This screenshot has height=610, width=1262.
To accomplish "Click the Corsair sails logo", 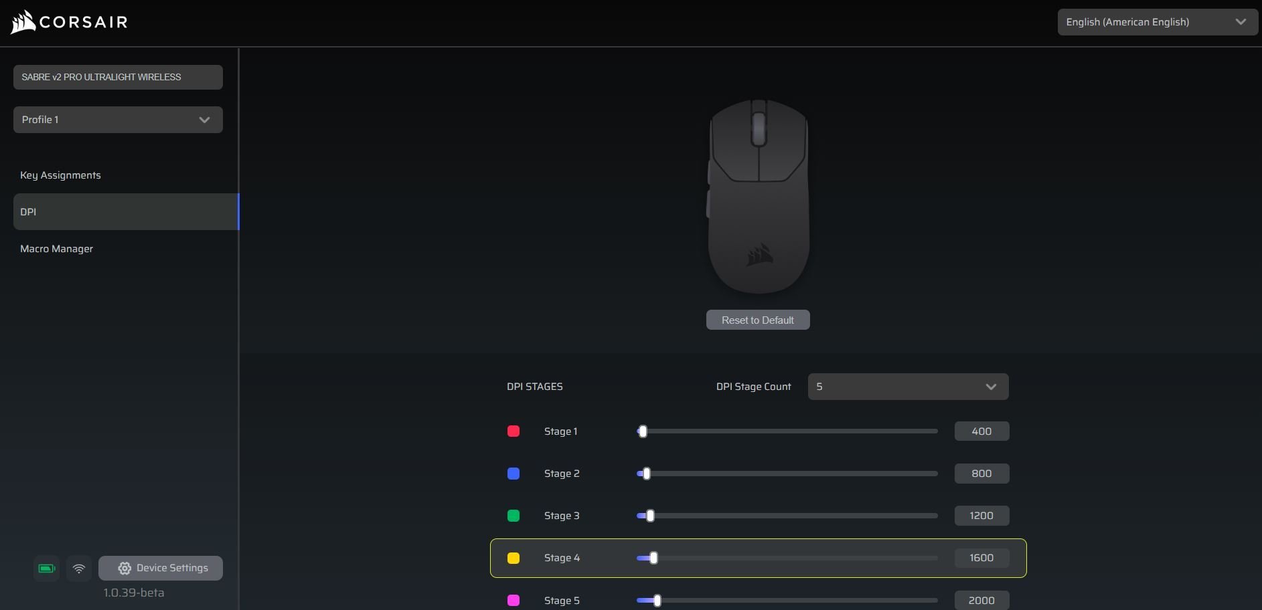I will coord(23,22).
